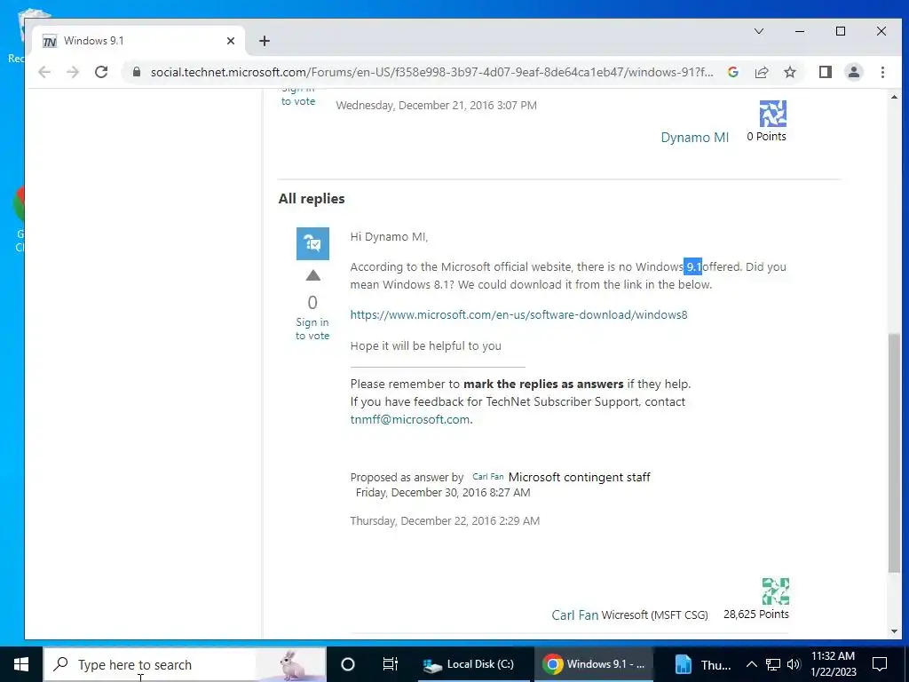Open the clock showing 11:32 AM
909x682 pixels.
point(833,664)
